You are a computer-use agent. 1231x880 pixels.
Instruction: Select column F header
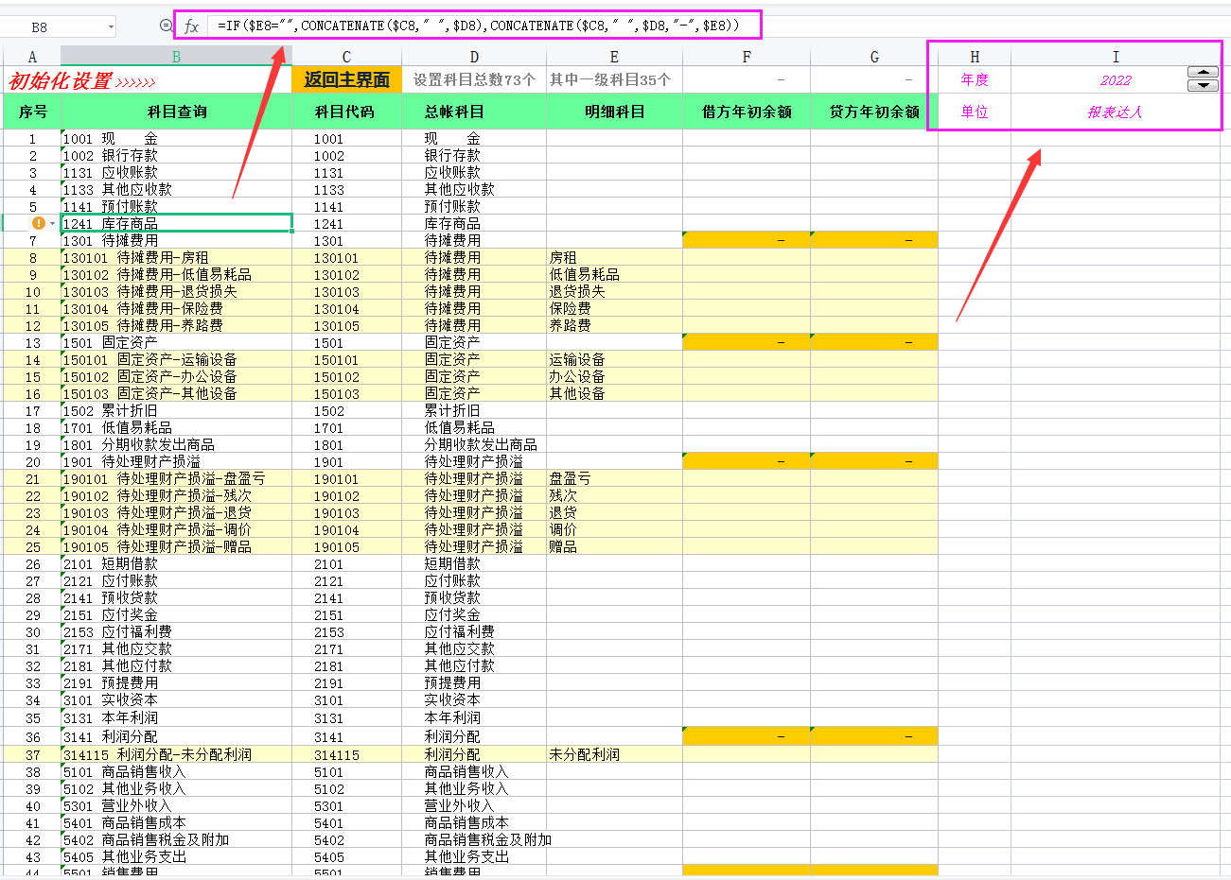click(x=746, y=57)
